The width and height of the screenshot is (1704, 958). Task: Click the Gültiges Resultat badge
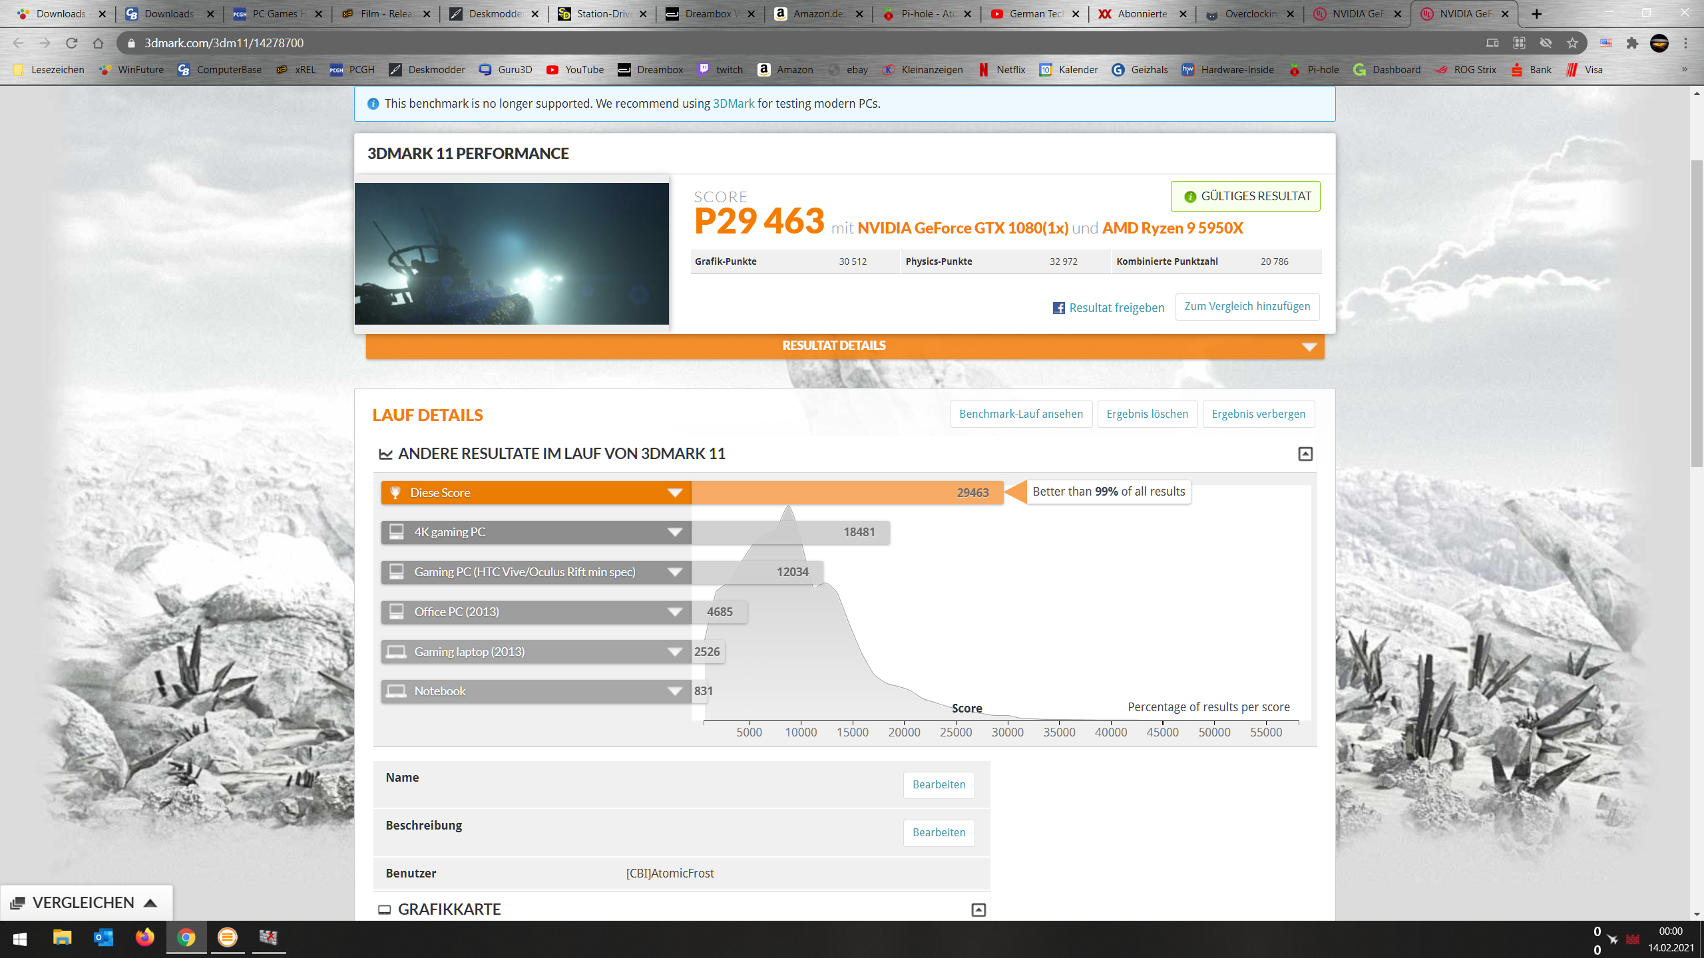click(1245, 196)
